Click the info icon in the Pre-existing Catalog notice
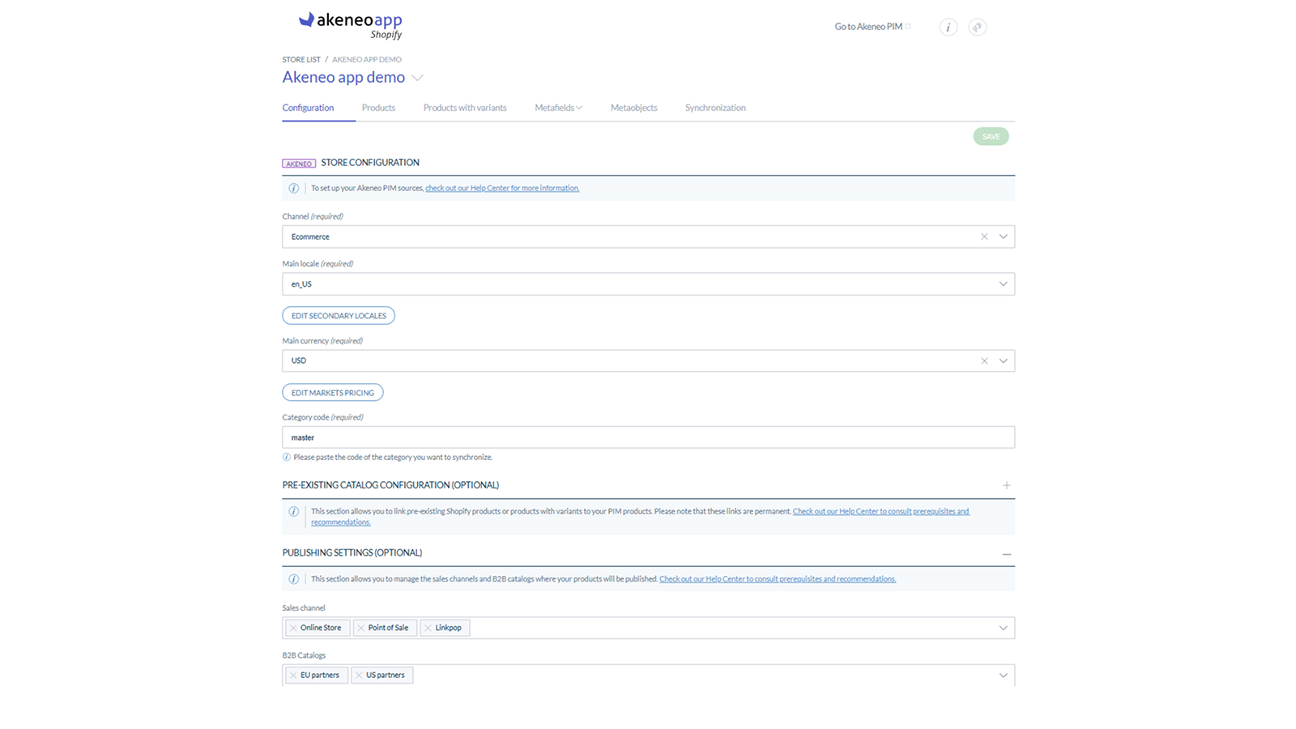The width and height of the screenshot is (1296, 729). (x=294, y=511)
